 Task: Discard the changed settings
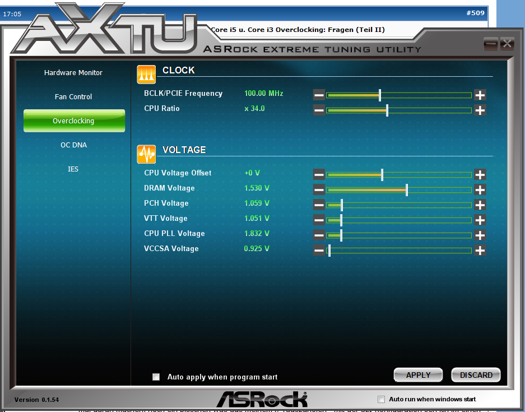point(476,375)
